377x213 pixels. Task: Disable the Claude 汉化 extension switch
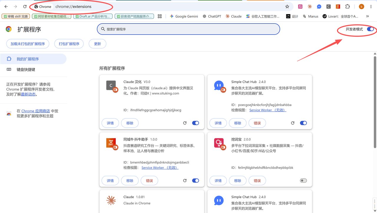point(196,123)
